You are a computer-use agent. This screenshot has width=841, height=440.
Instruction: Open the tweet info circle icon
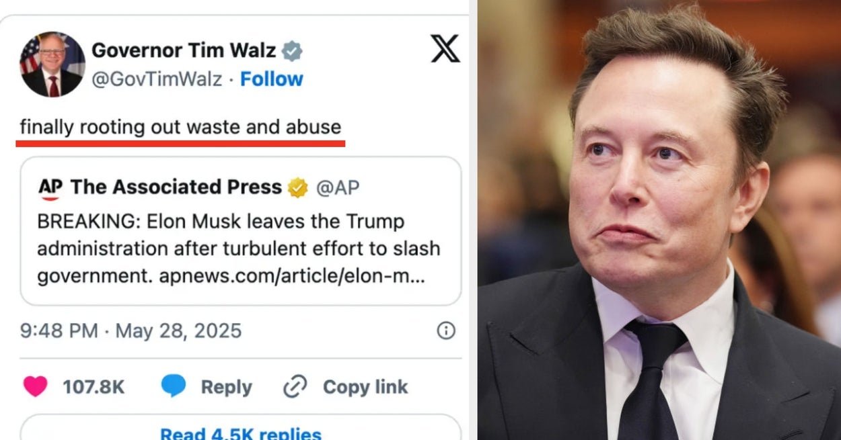pos(446,331)
